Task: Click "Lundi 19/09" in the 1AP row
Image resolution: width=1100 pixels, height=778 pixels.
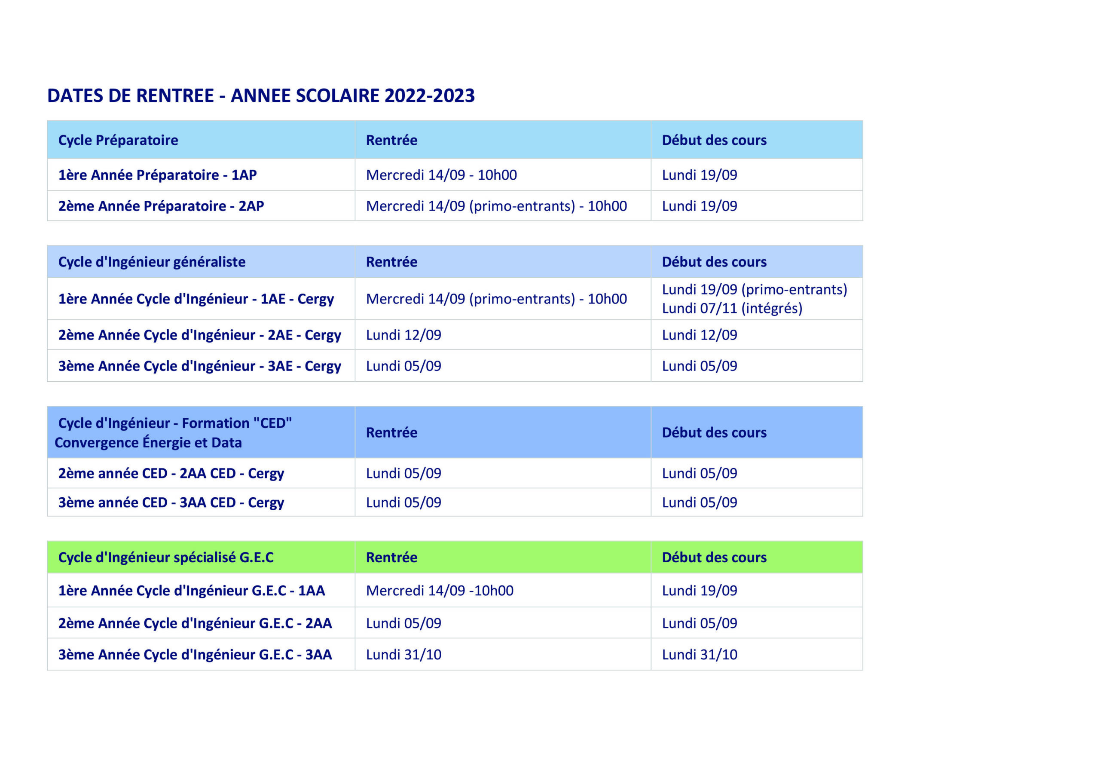Action: tap(700, 175)
